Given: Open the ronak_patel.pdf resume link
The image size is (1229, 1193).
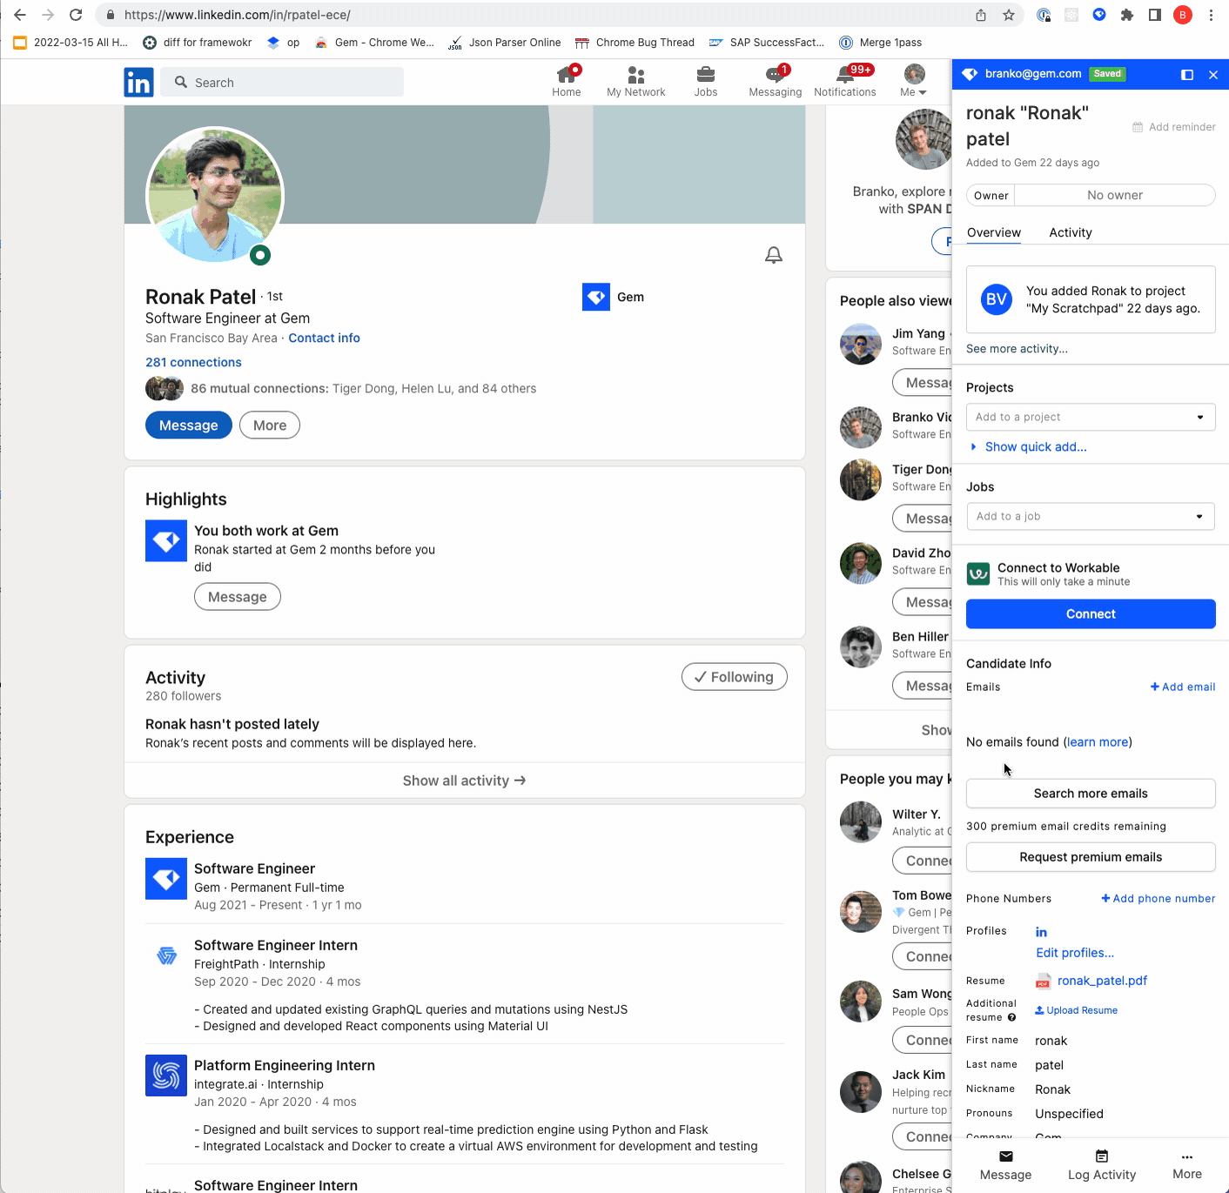Looking at the screenshot, I should [1101, 981].
